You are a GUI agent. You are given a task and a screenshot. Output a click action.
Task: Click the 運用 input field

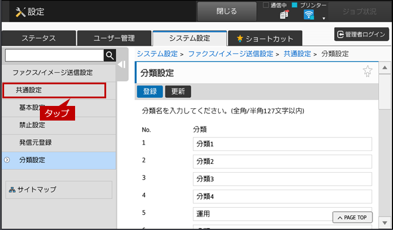(283, 214)
